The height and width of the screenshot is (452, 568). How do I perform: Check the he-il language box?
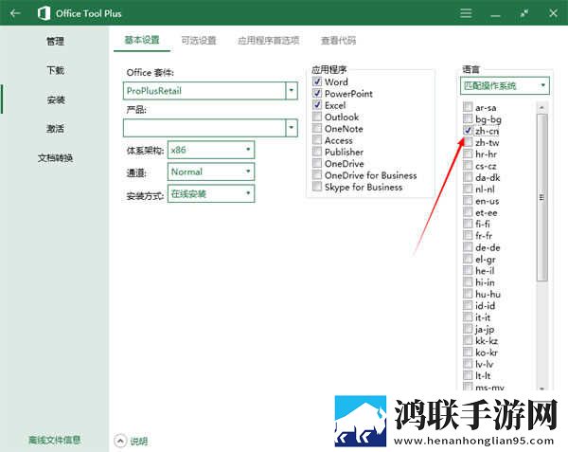468,270
